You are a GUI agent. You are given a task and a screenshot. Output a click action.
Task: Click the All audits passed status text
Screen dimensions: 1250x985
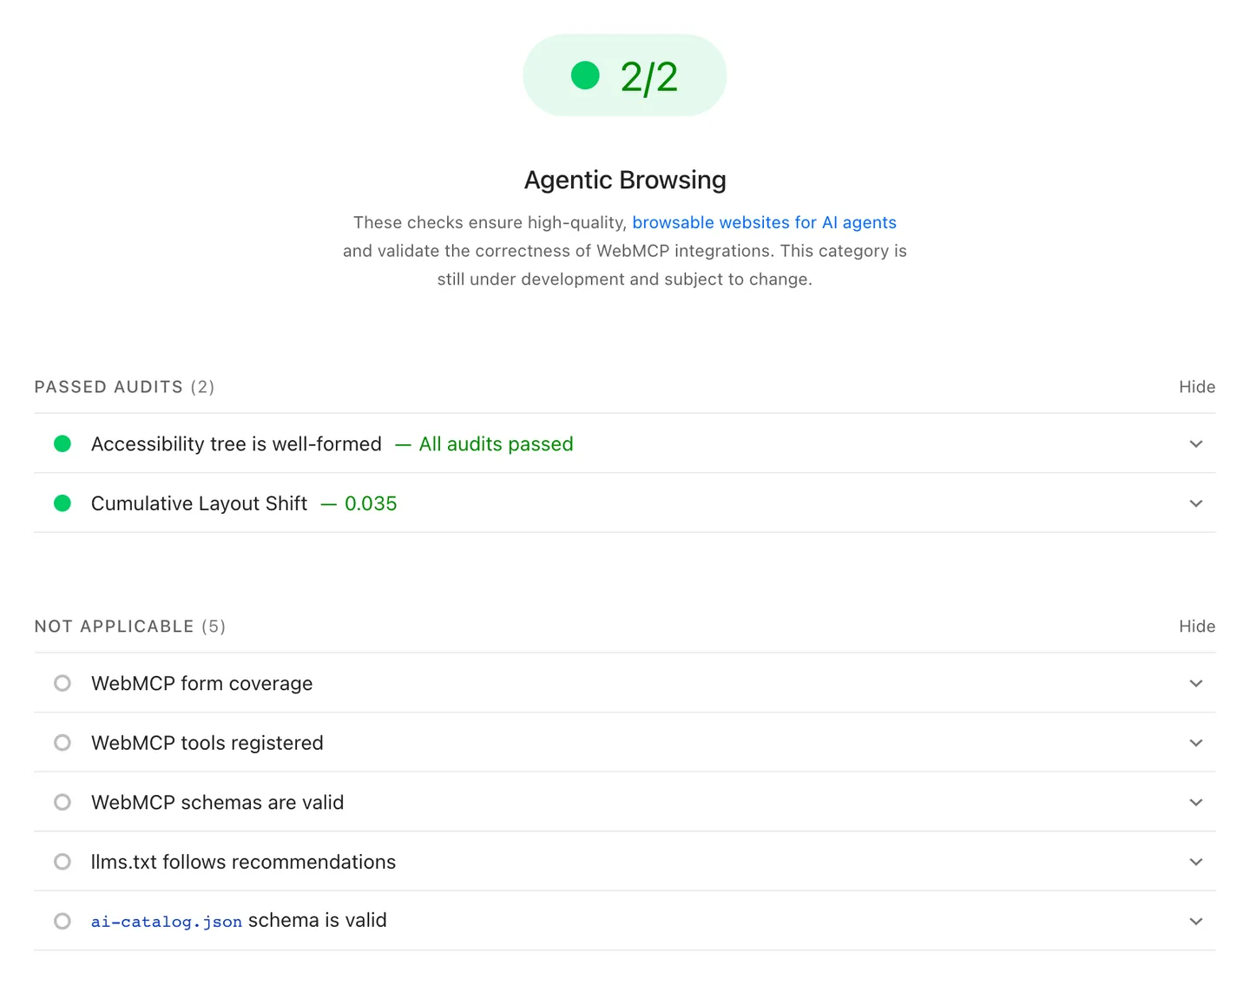tap(496, 444)
